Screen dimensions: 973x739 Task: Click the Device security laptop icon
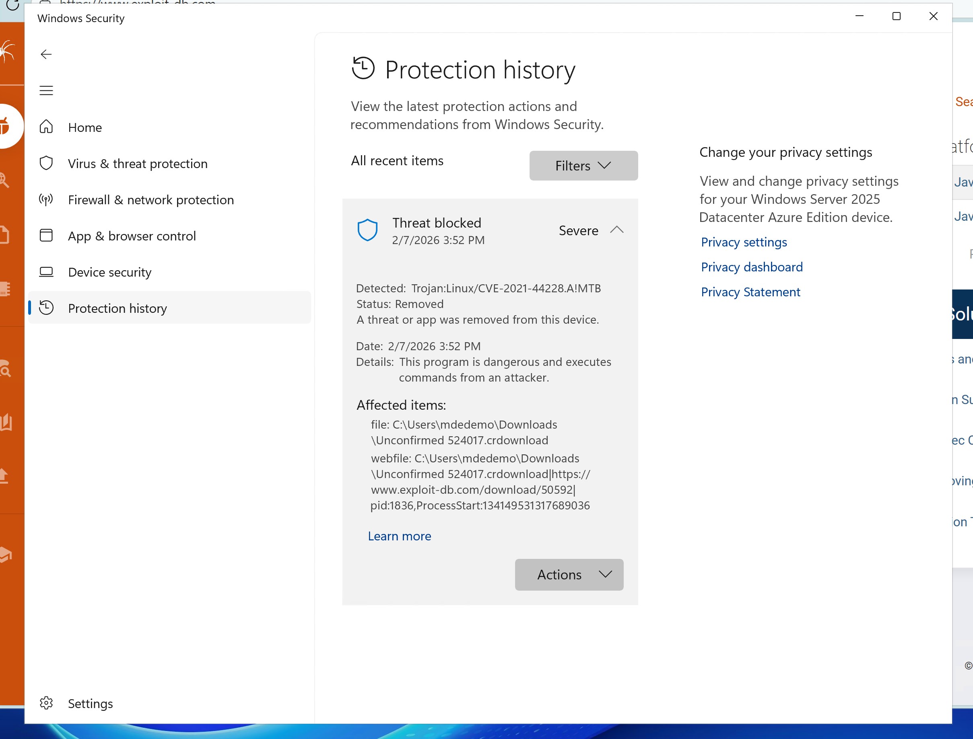[46, 272]
